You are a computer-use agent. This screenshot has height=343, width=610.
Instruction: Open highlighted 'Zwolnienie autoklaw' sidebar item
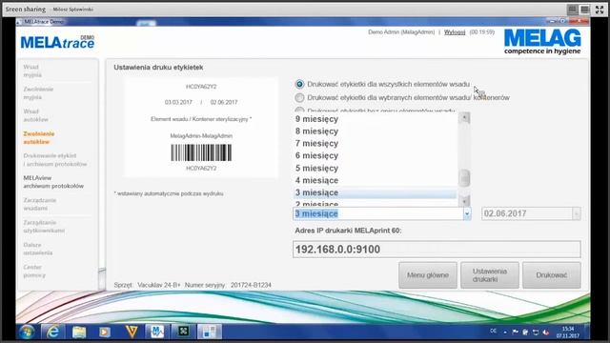point(38,137)
